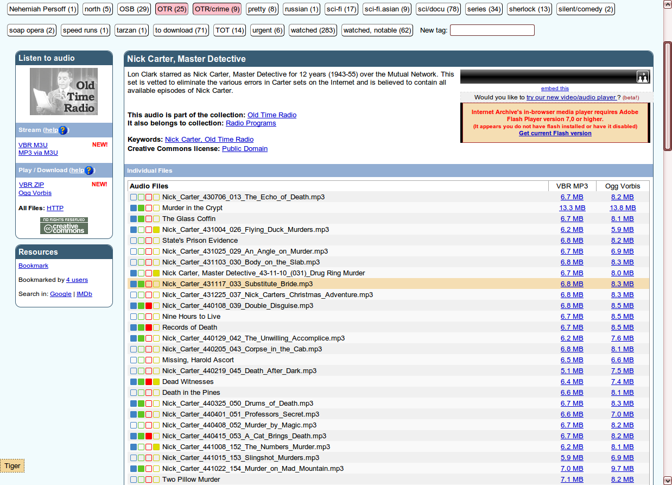
Task: Click the scrollbar down arrow
Action: coord(668,480)
